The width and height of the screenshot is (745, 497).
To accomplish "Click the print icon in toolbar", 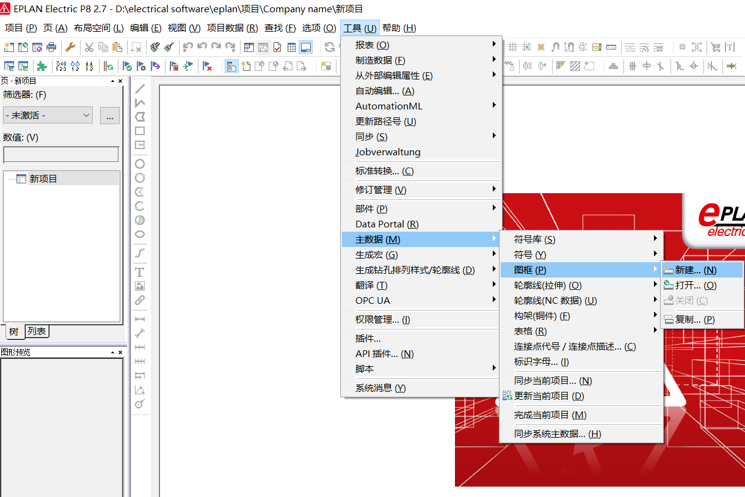I will [x=51, y=47].
